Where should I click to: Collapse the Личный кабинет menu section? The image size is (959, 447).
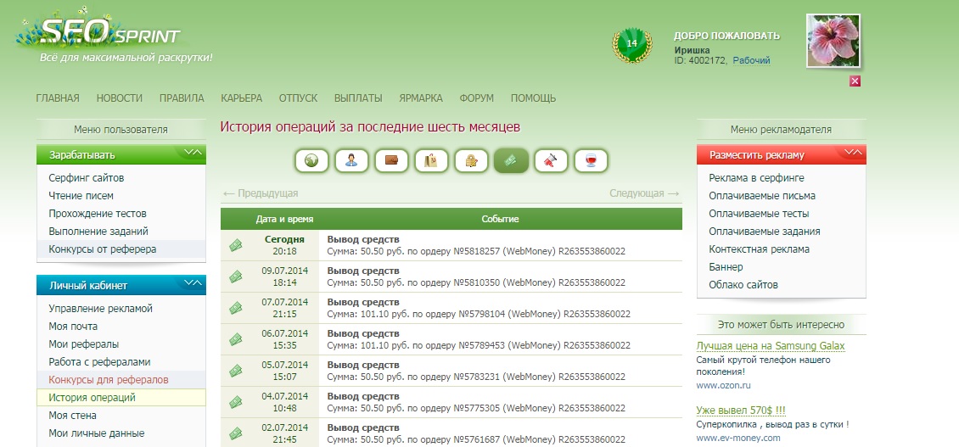coord(193,282)
